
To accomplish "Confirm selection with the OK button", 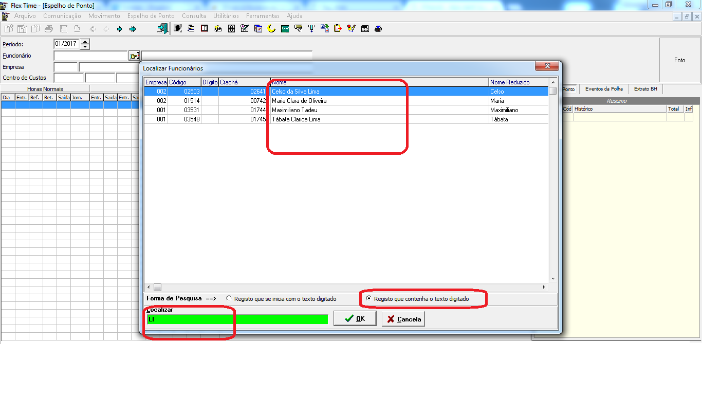I will click(355, 319).
